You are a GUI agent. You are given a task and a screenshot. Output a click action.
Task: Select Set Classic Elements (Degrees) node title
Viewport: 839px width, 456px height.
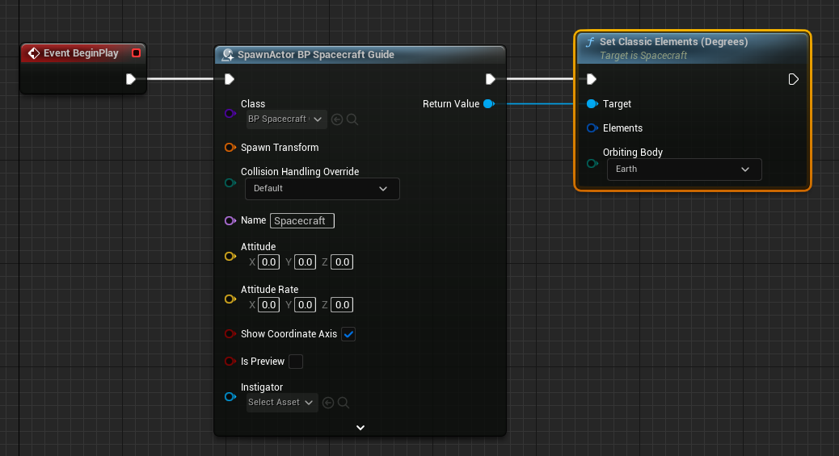[673, 42]
